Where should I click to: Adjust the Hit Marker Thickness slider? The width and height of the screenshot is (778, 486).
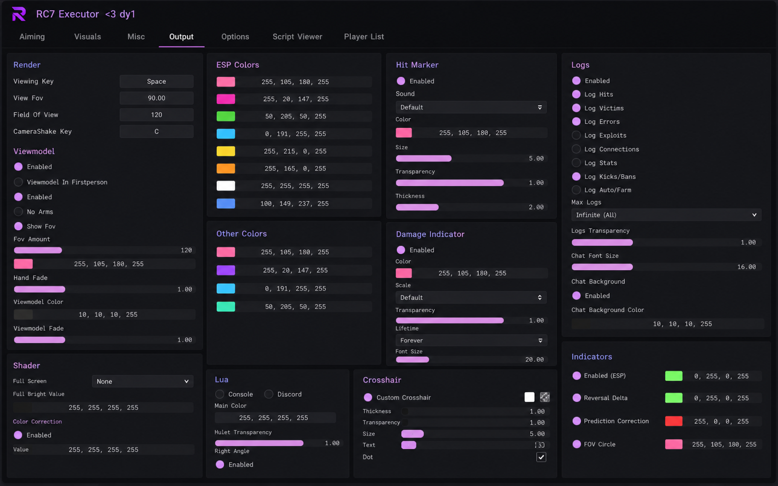coord(471,207)
